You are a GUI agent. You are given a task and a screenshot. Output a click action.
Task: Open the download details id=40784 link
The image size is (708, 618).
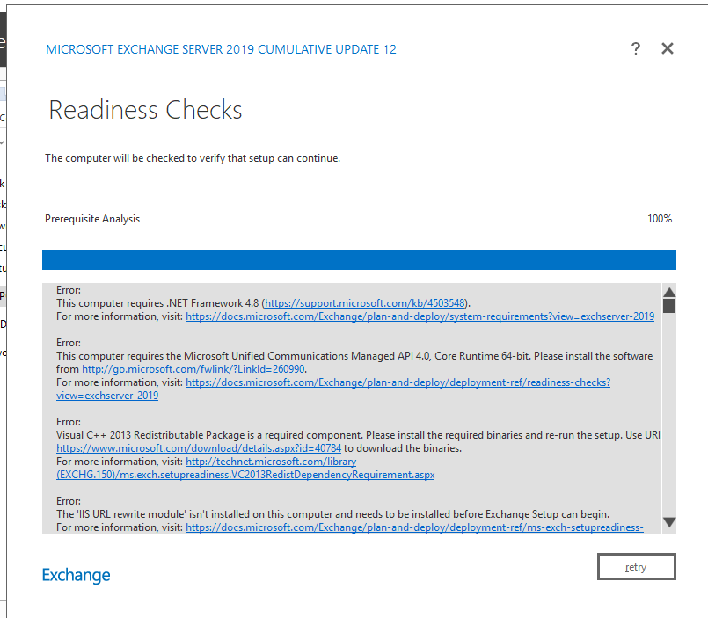pyautogui.click(x=199, y=448)
